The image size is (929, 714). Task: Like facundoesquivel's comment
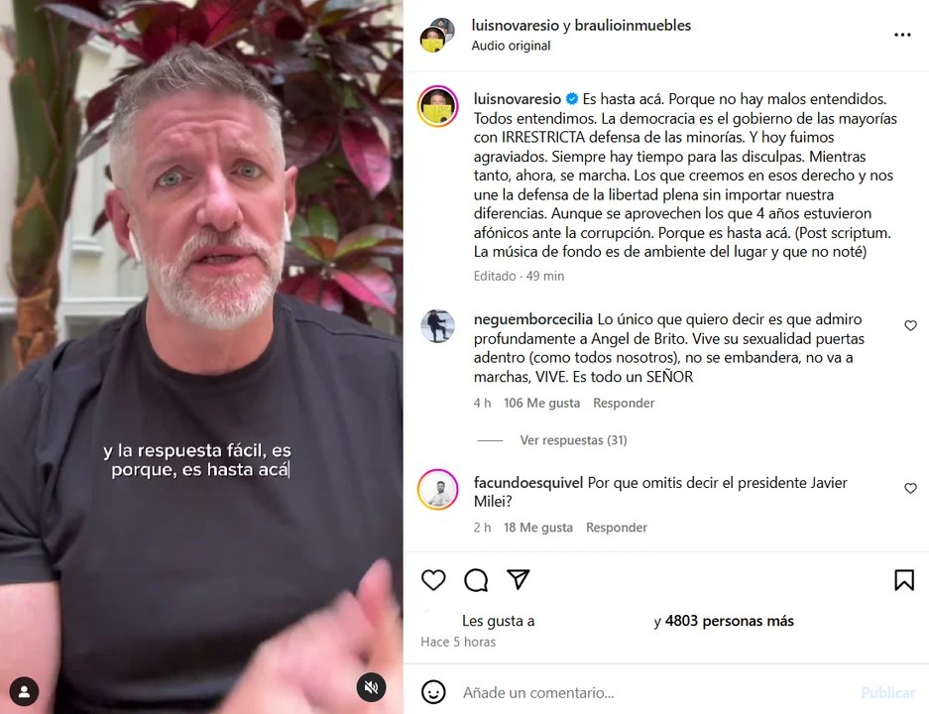910,488
